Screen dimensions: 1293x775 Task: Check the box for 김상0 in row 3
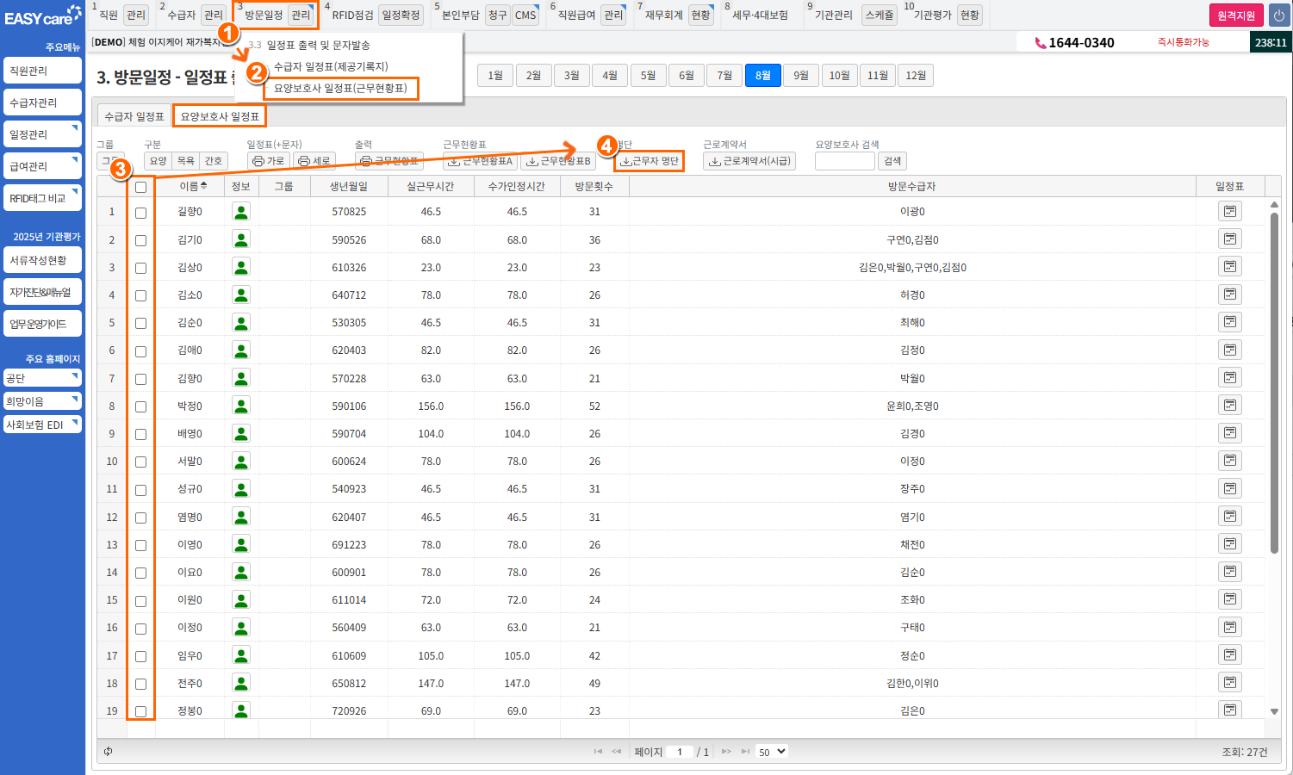point(140,268)
